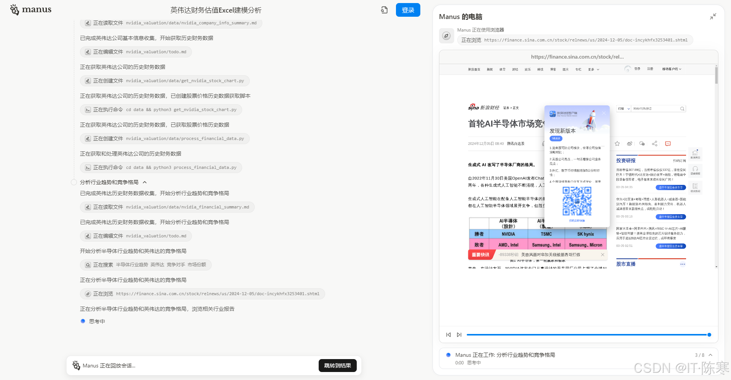The image size is (731, 380).
Task: Click the Sina page vertical scrollbar
Action: point(716,75)
